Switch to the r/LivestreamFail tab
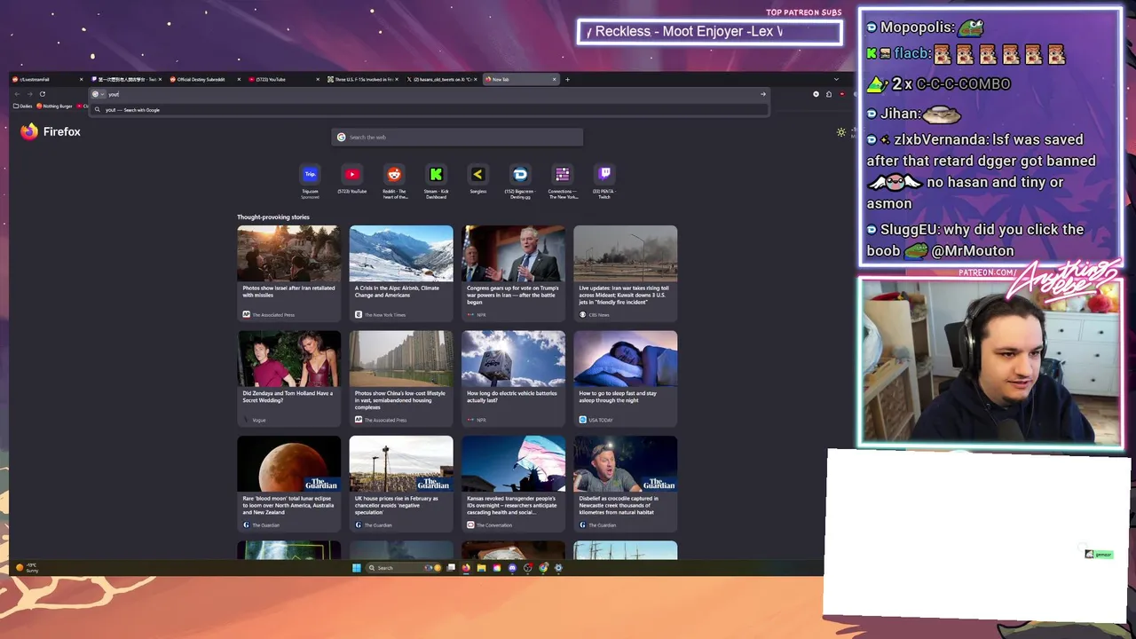This screenshot has width=1136, height=639. (49, 79)
